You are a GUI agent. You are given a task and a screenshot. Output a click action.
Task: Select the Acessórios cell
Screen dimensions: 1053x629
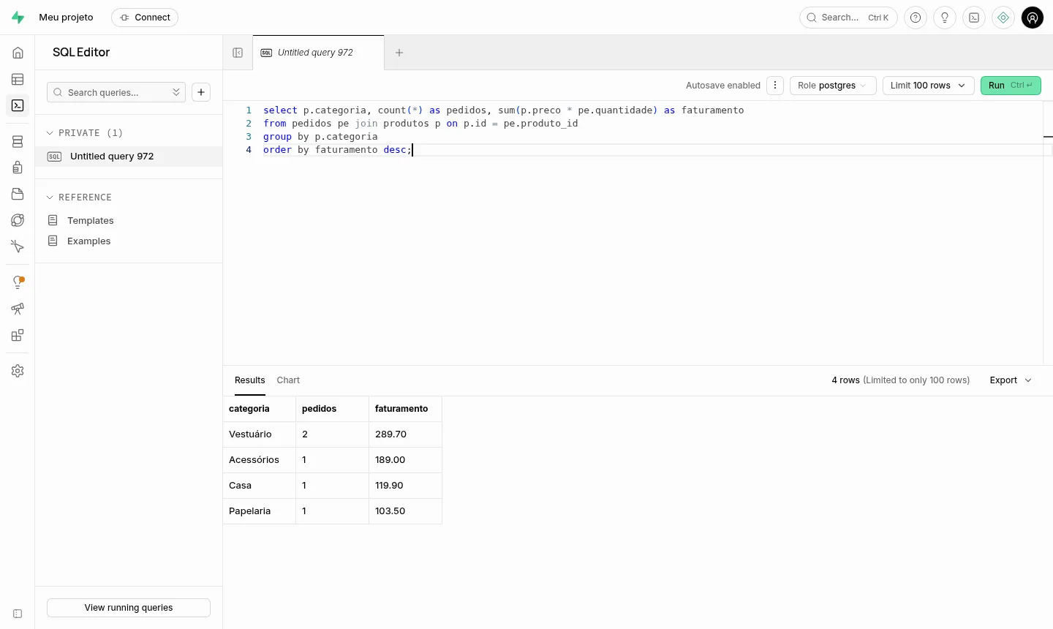(260, 460)
